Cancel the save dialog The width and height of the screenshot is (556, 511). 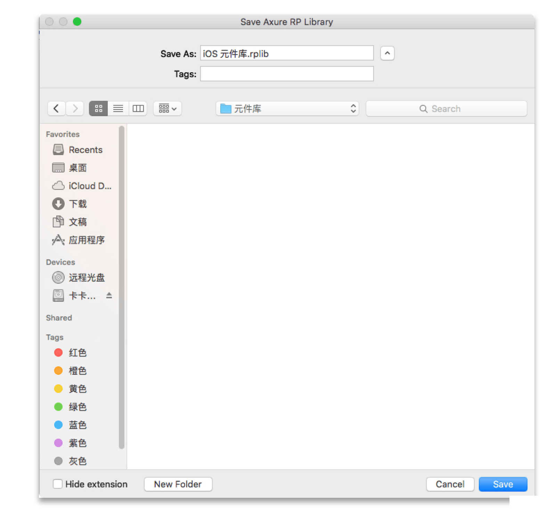pyautogui.click(x=450, y=484)
